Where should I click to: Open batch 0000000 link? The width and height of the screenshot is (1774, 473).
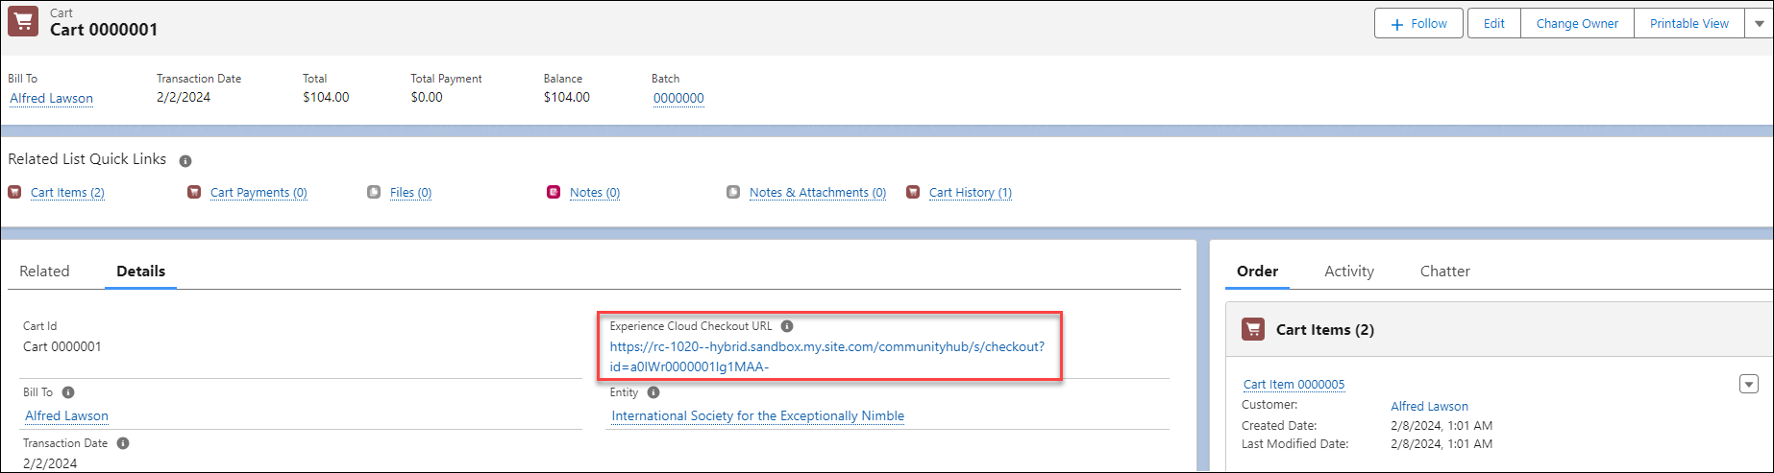678,98
